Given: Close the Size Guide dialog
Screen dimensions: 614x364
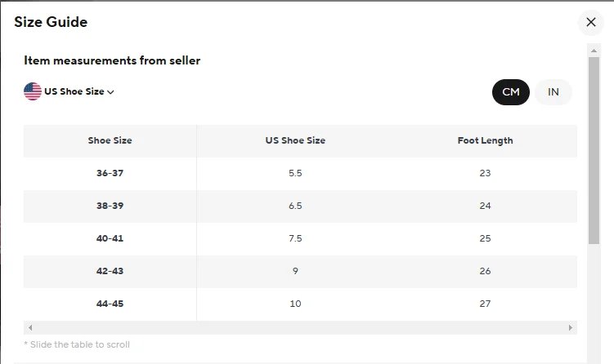Looking at the screenshot, I should point(590,23).
